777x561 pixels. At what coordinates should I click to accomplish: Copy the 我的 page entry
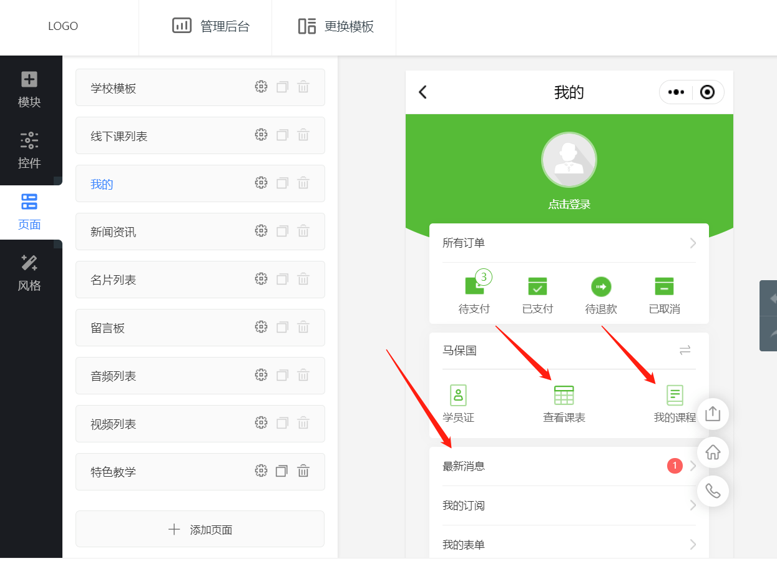(x=282, y=183)
